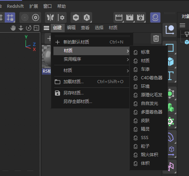Click the pink flag tag icon

pyautogui.click(x=172, y=166)
